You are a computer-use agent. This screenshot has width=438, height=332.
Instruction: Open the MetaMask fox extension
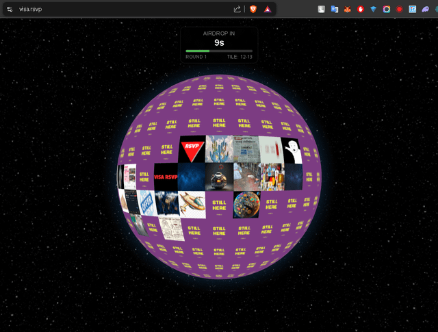348,10
